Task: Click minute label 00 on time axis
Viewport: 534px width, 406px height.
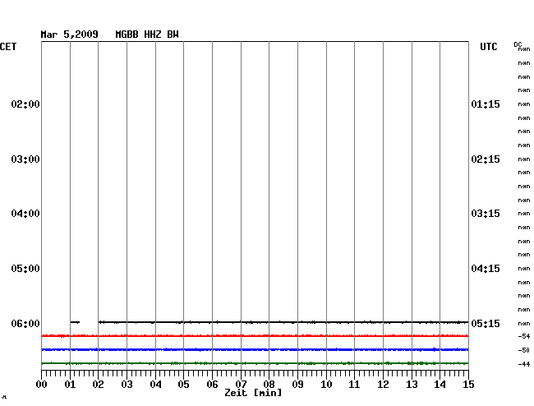Action: point(42,385)
